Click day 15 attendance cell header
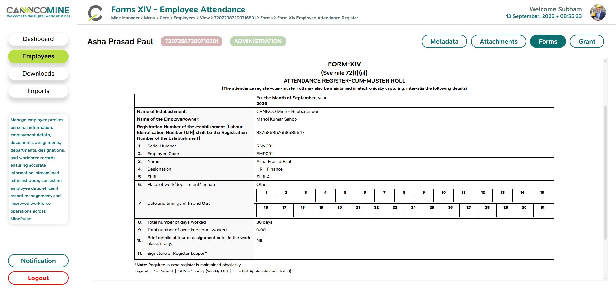This screenshot has height=292, width=616. coord(542,193)
